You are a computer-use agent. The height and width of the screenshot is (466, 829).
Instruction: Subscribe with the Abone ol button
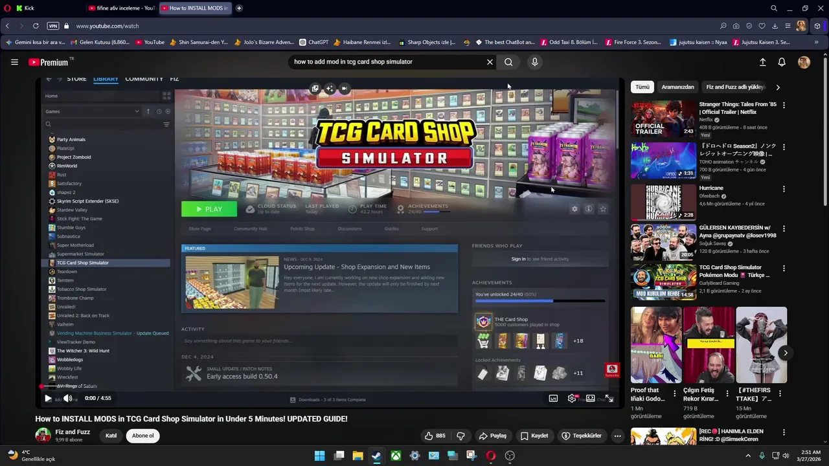[142, 436]
